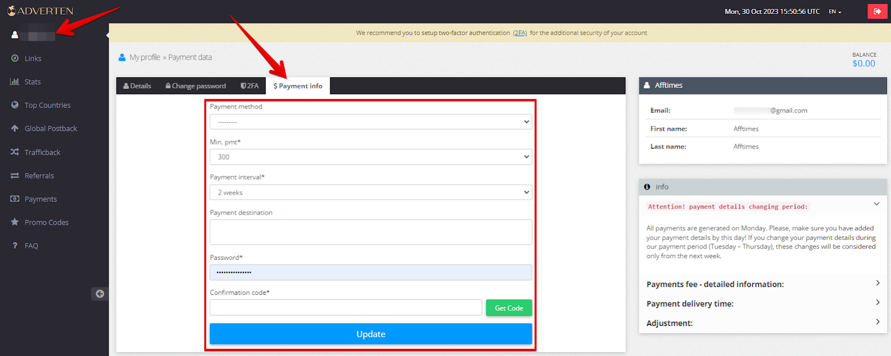
Task: Open Promo Codes in the sidebar
Action: 47,222
